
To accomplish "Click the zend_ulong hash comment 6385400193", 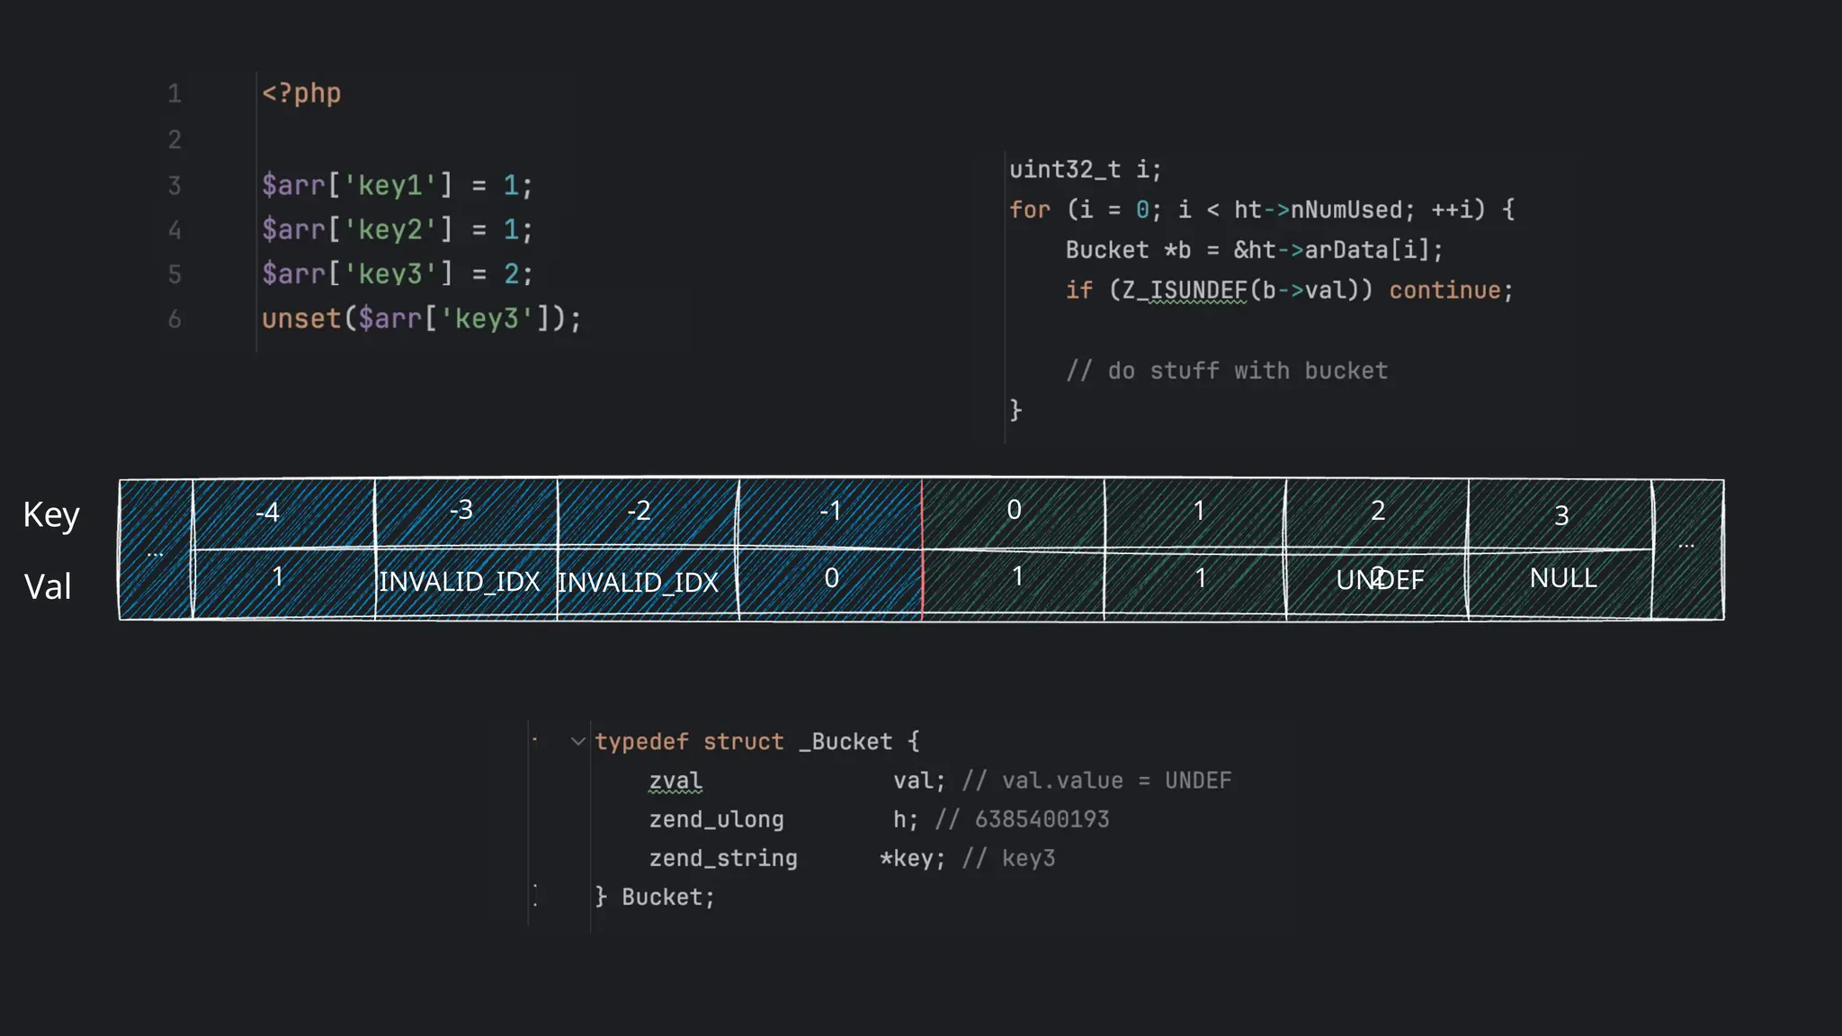I will click(x=1042, y=819).
